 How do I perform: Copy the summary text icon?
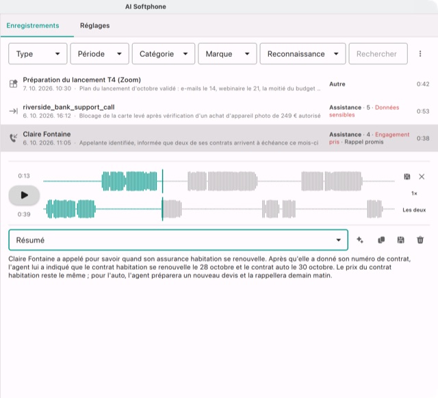tap(381, 240)
